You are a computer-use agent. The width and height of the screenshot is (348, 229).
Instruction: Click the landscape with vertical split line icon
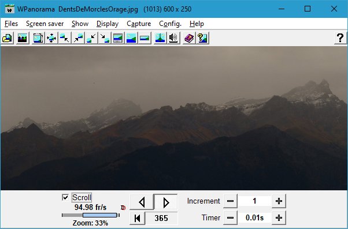[x=160, y=38]
